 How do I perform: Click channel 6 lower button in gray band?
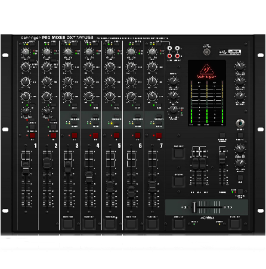click(138, 124)
